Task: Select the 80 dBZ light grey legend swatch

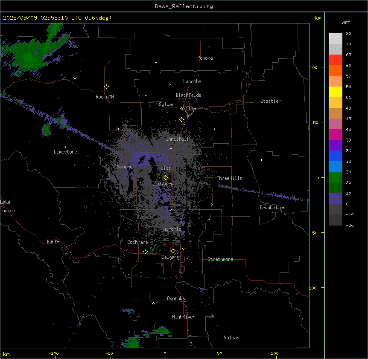Action: (x=336, y=38)
